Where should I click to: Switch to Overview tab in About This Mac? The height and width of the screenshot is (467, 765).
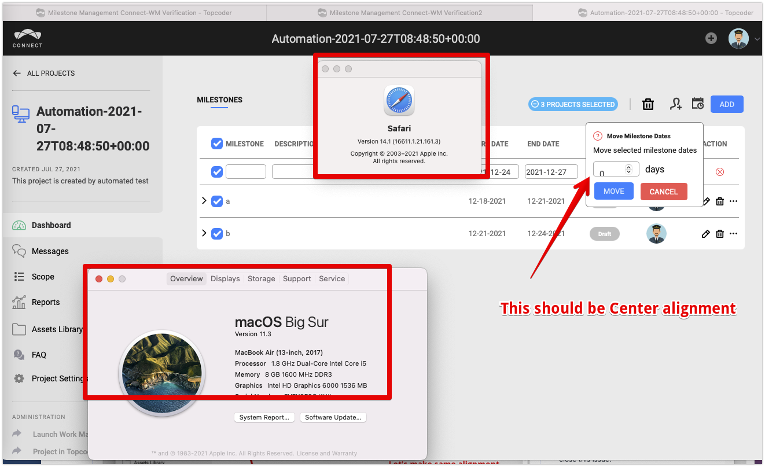pos(186,279)
